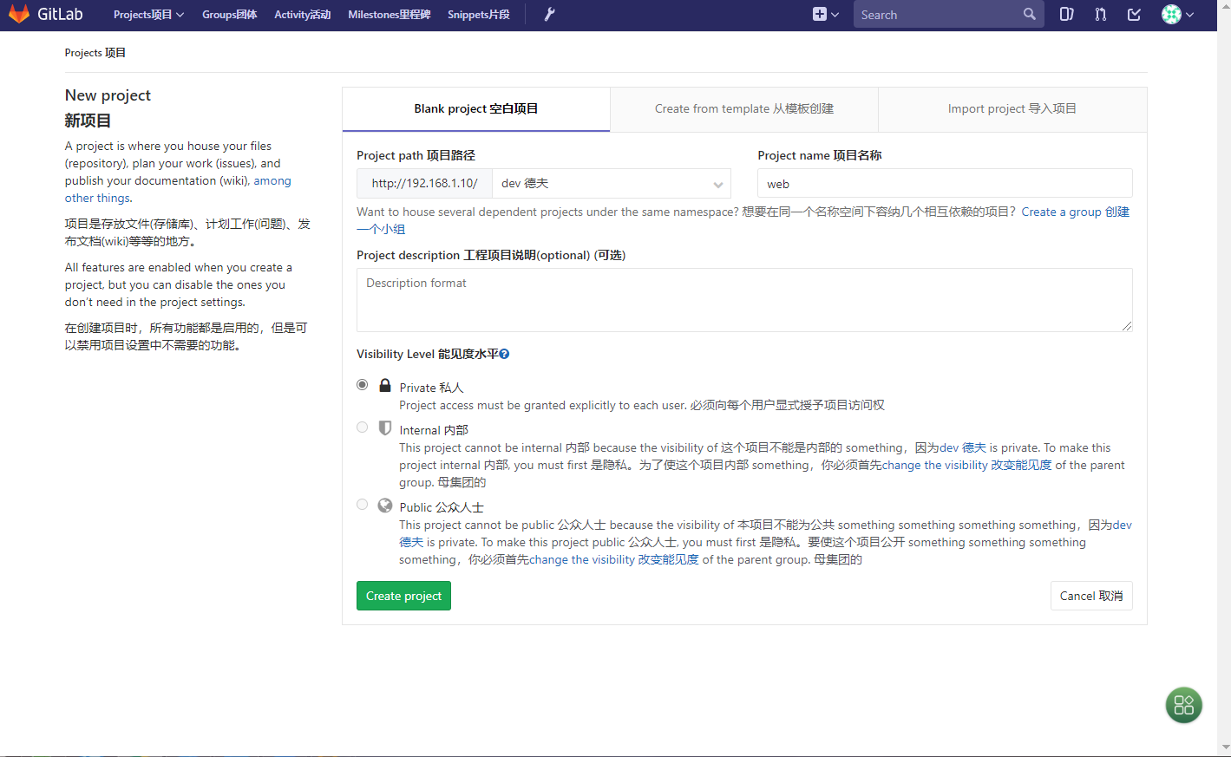Click the green floating grid button
The height and width of the screenshot is (757, 1231).
pyautogui.click(x=1183, y=705)
